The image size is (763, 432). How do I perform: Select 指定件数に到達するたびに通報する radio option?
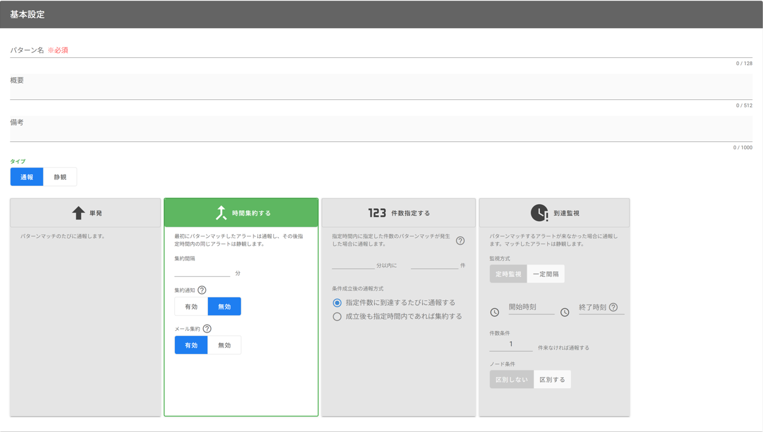pyautogui.click(x=337, y=303)
